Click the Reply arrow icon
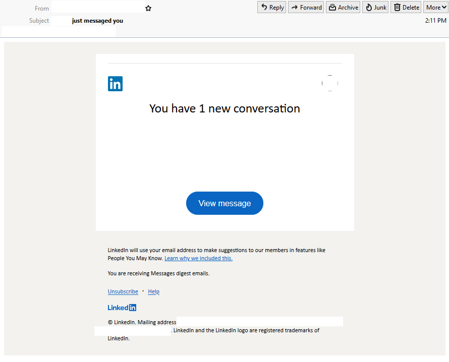Image resolution: width=449 pixels, height=362 pixels. point(264,7)
